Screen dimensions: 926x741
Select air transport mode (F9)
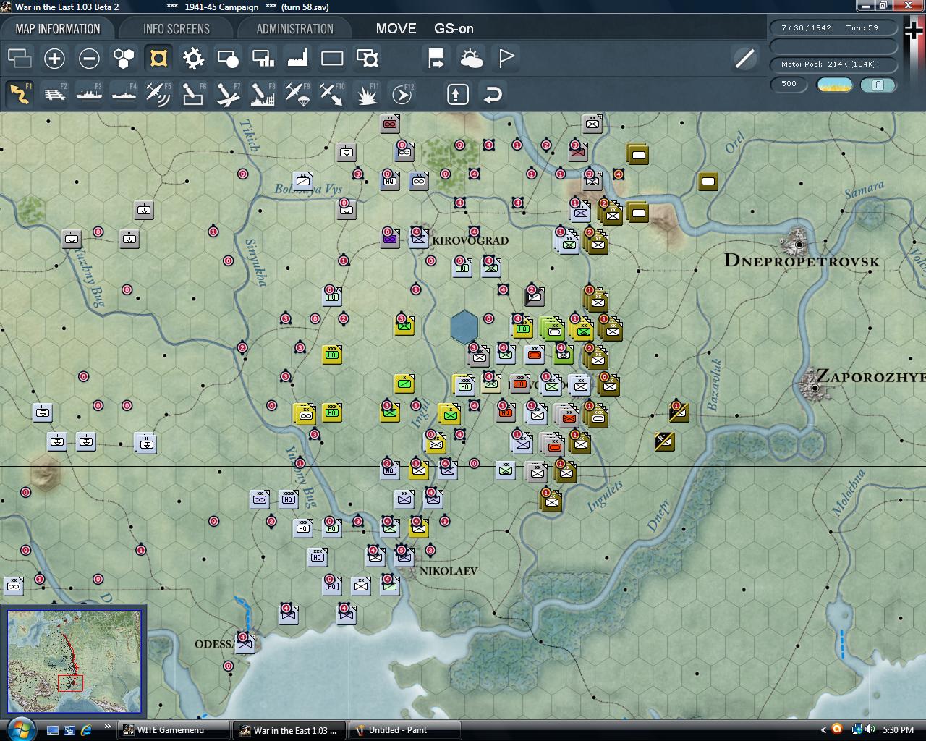[x=297, y=94]
